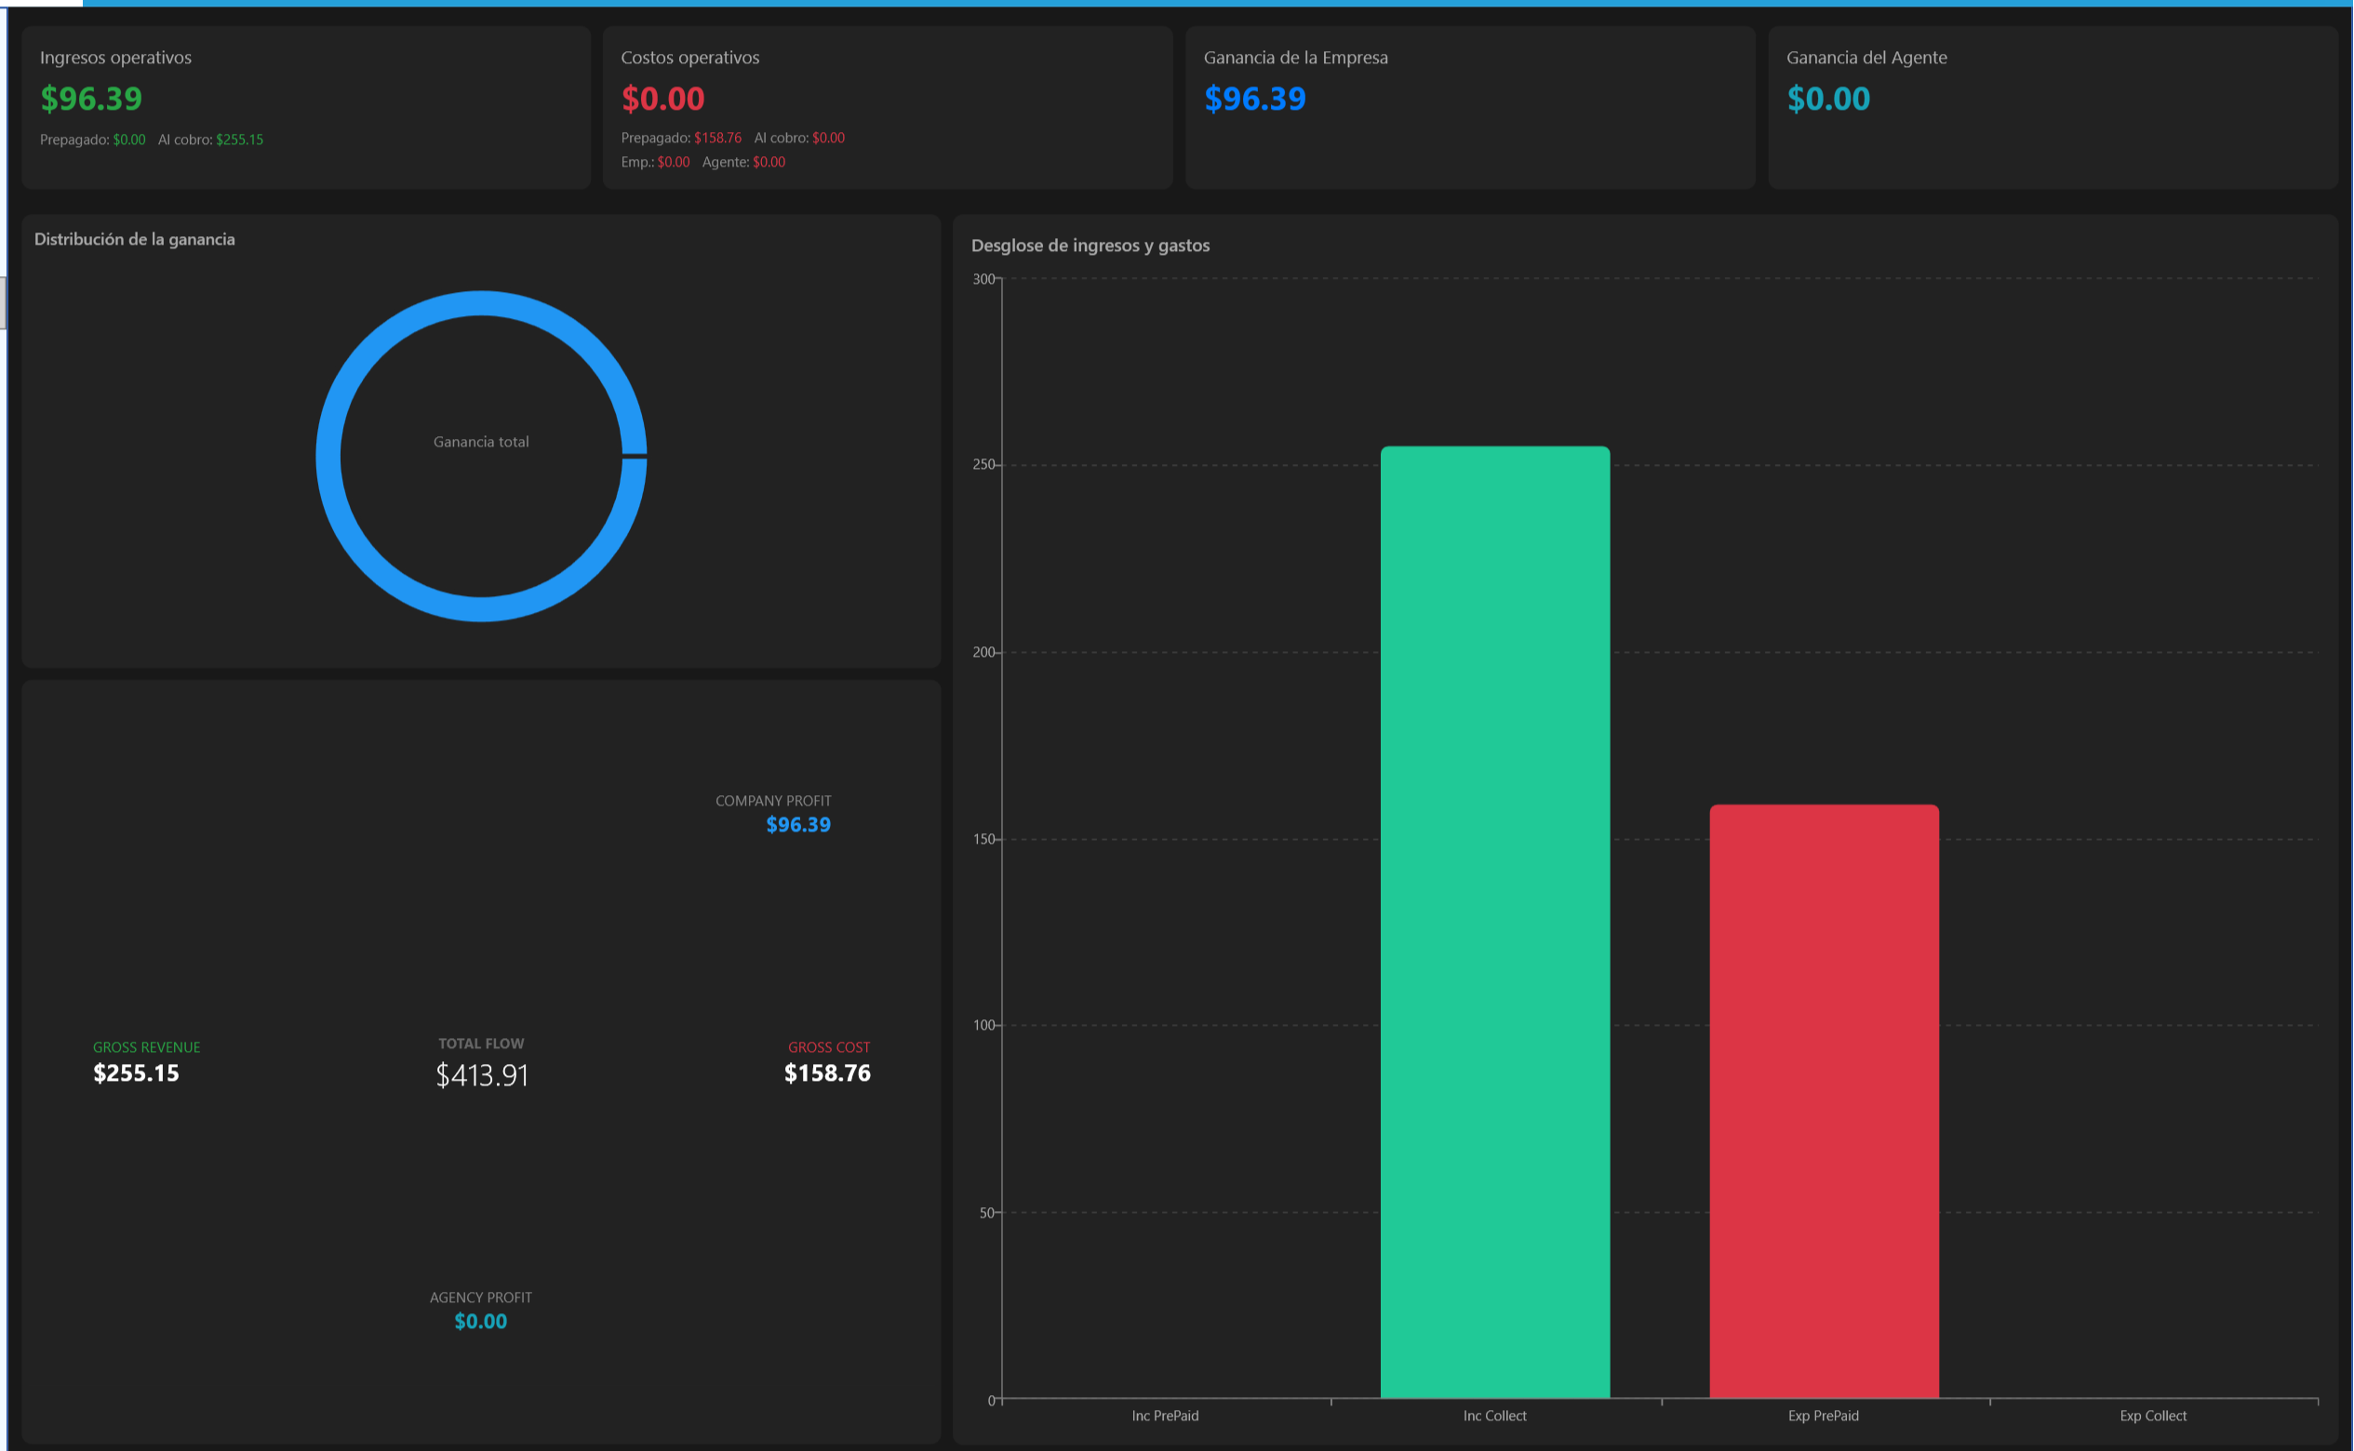Click the AGENCY PROFIT $0.00 value
2354x1451 pixels.
coord(480,1322)
